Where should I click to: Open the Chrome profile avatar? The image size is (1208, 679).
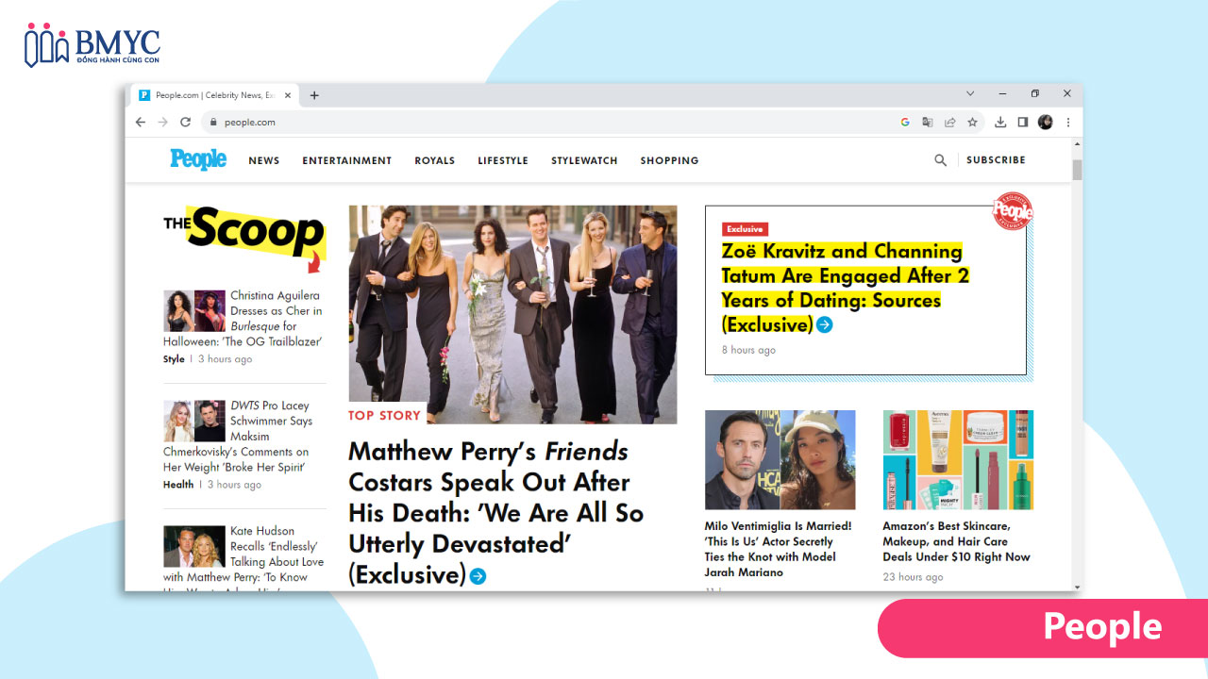coord(1045,122)
